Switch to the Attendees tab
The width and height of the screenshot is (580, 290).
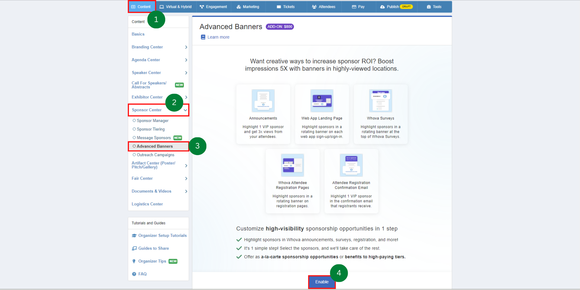[x=324, y=7]
